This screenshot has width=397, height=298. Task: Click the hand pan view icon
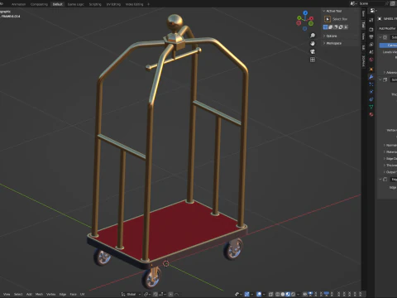point(313,44)
